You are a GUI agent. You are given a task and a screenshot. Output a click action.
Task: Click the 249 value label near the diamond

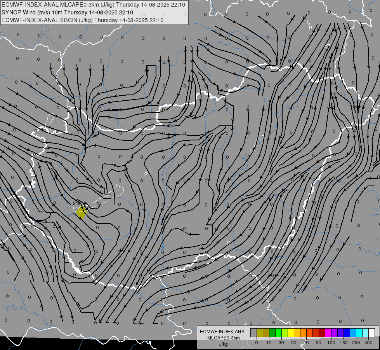[x=76, y=203]
